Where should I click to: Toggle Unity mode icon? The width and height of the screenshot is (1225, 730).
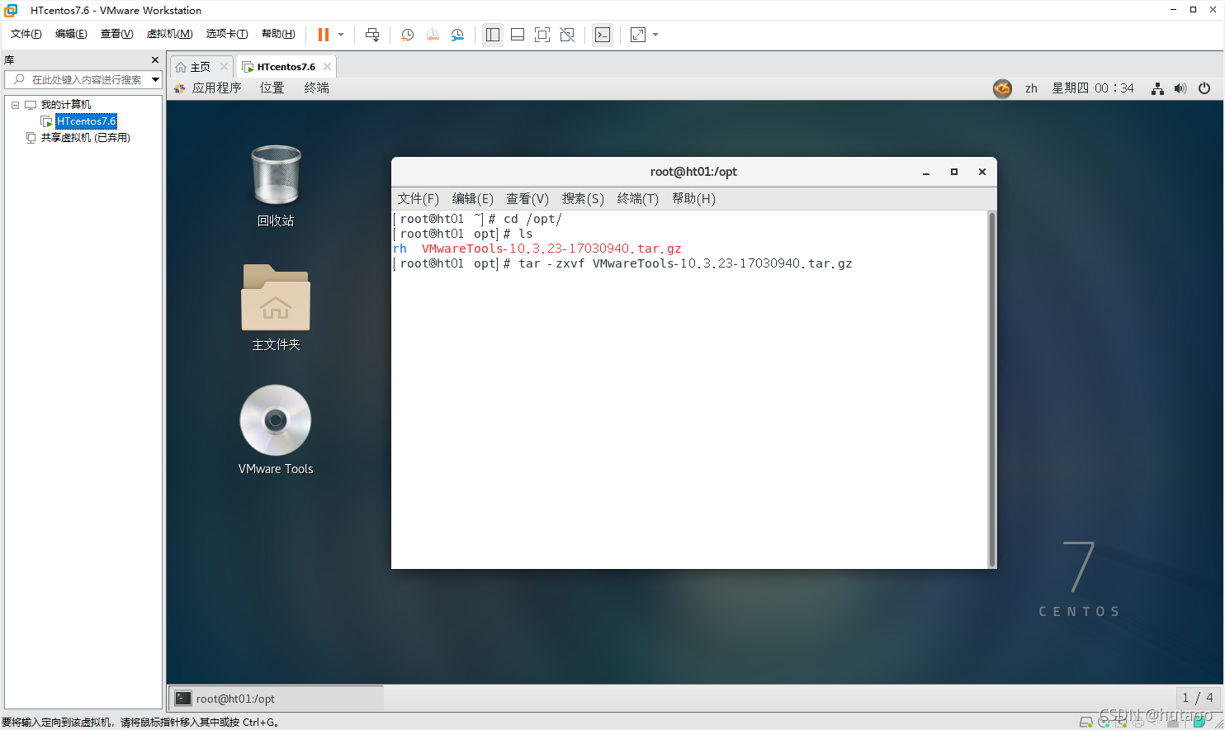tap(567, 35)
